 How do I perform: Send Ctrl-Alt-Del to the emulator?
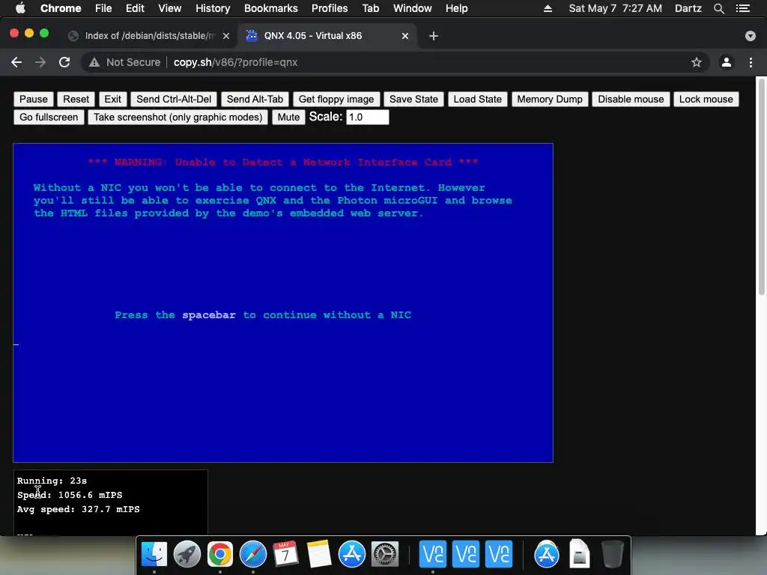click(174, 100)
